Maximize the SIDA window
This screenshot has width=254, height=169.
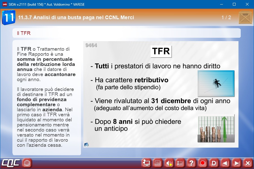234,4
